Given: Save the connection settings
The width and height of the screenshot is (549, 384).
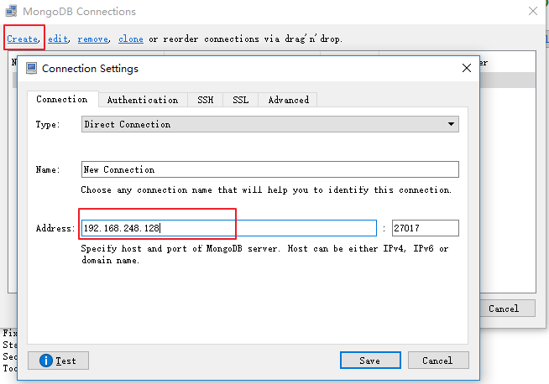Looking at the screenshot, I should 370,361.
